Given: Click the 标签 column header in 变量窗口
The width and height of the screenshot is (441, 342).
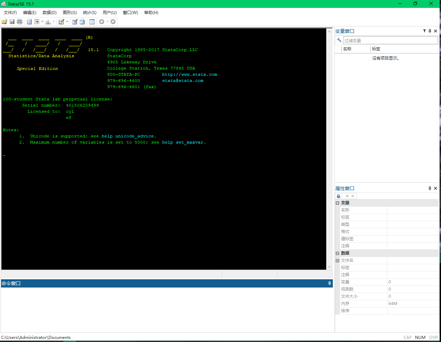Looking at the screenshot, I should [405, 49].
